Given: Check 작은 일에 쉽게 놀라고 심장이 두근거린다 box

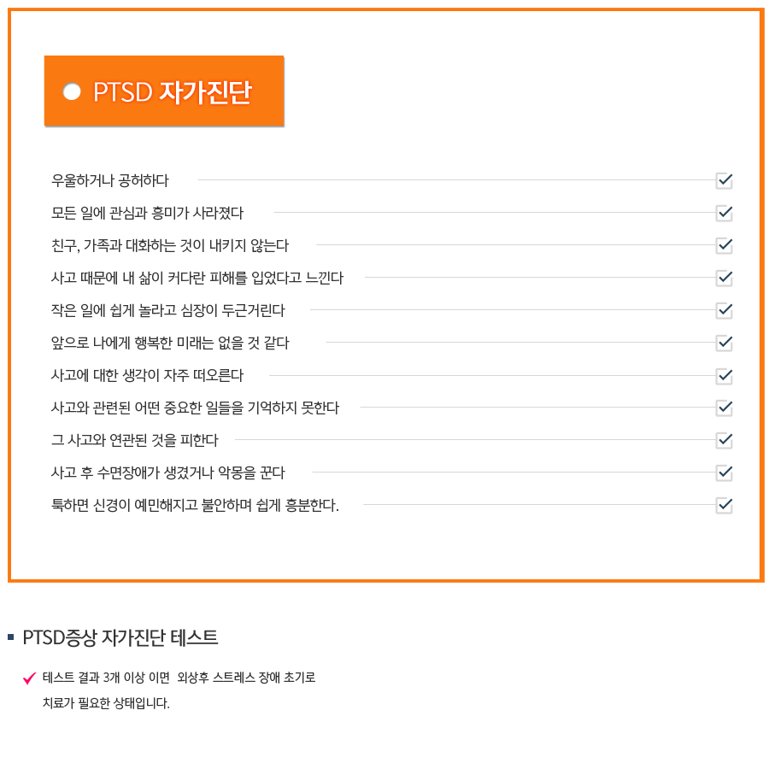Looking at the screenshot, I should 724,310.
